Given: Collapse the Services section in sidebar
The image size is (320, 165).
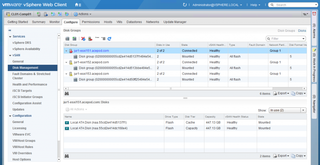Looking at the screenshot, I should 10,36.
